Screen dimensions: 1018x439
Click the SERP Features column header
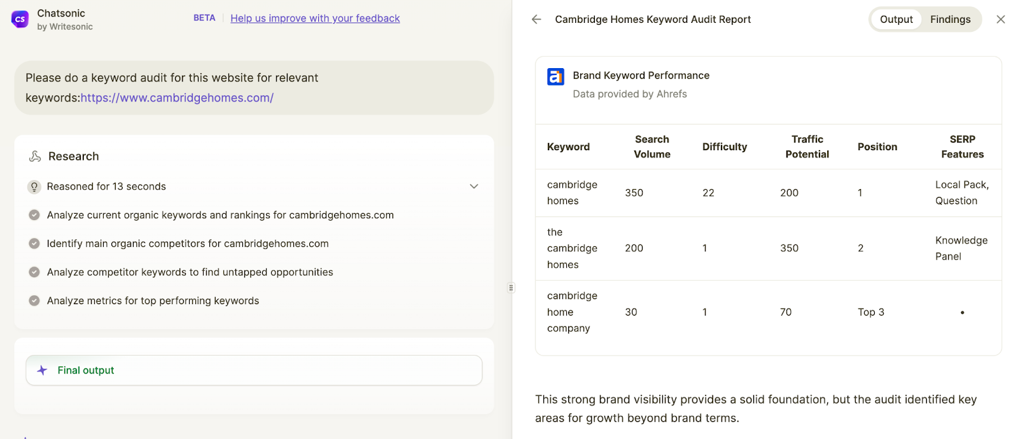tap(962, 147)
